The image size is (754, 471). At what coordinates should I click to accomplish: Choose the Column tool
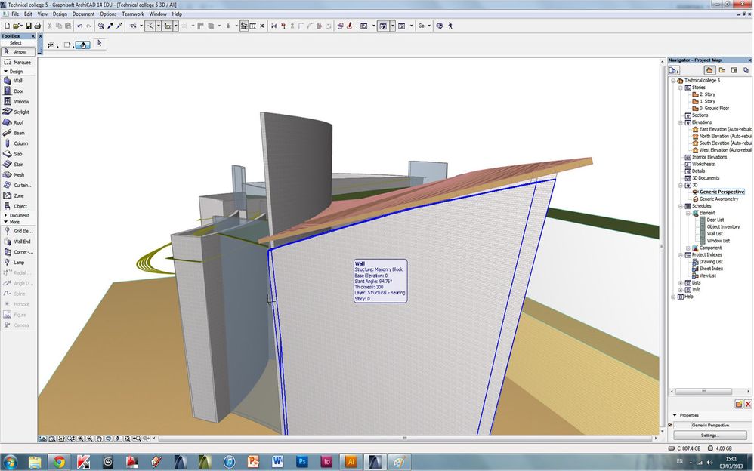(20, 143)
